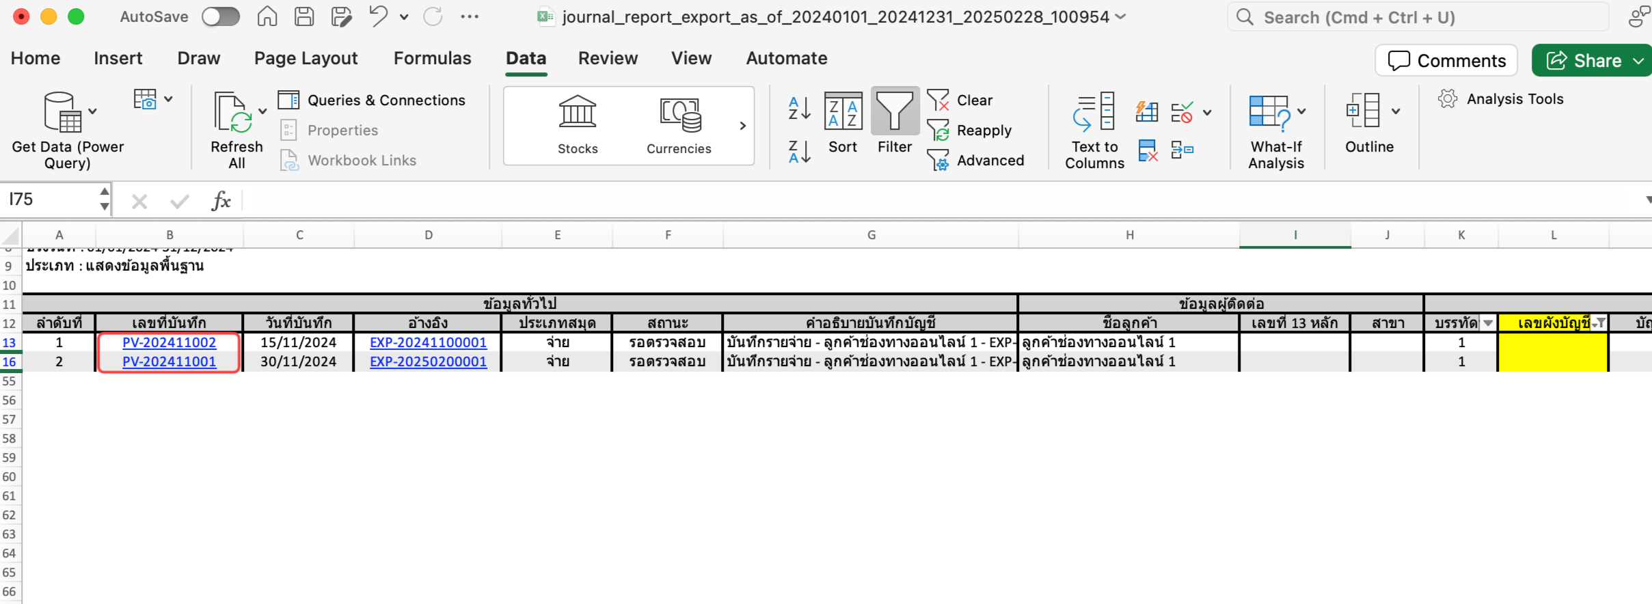Click the Save floppy disk icon

click(304, 16)
